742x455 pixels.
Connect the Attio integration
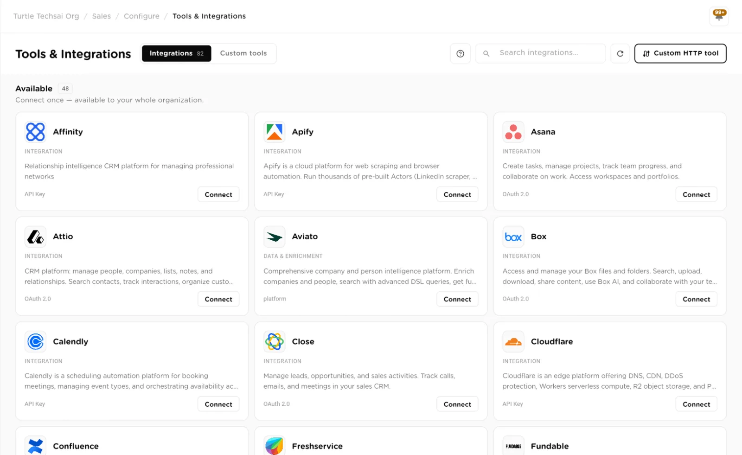218,299
